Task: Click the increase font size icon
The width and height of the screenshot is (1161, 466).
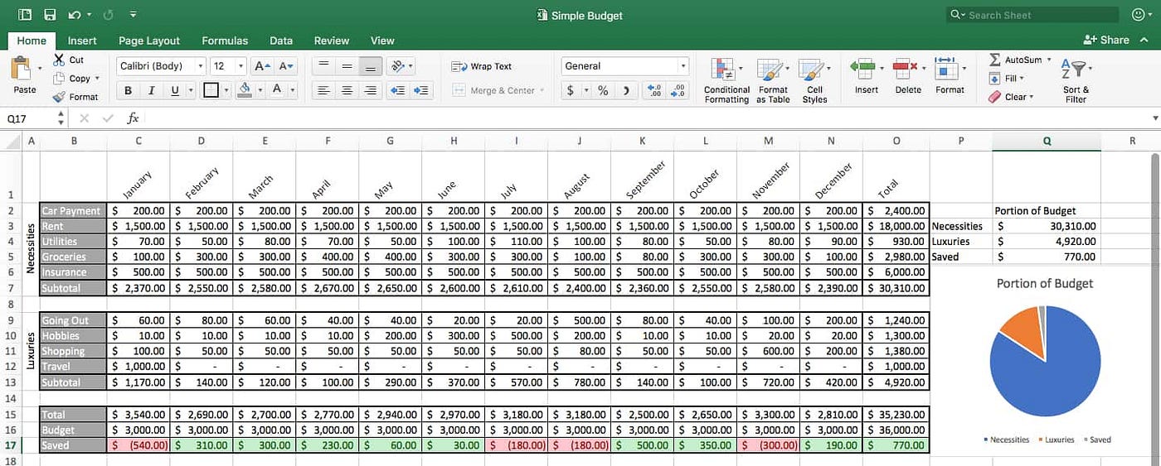Action: [261, 66]
